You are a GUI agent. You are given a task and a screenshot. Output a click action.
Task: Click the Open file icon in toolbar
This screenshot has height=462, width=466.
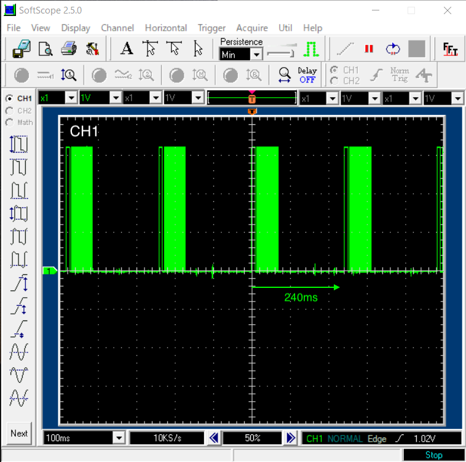point(22,48)
